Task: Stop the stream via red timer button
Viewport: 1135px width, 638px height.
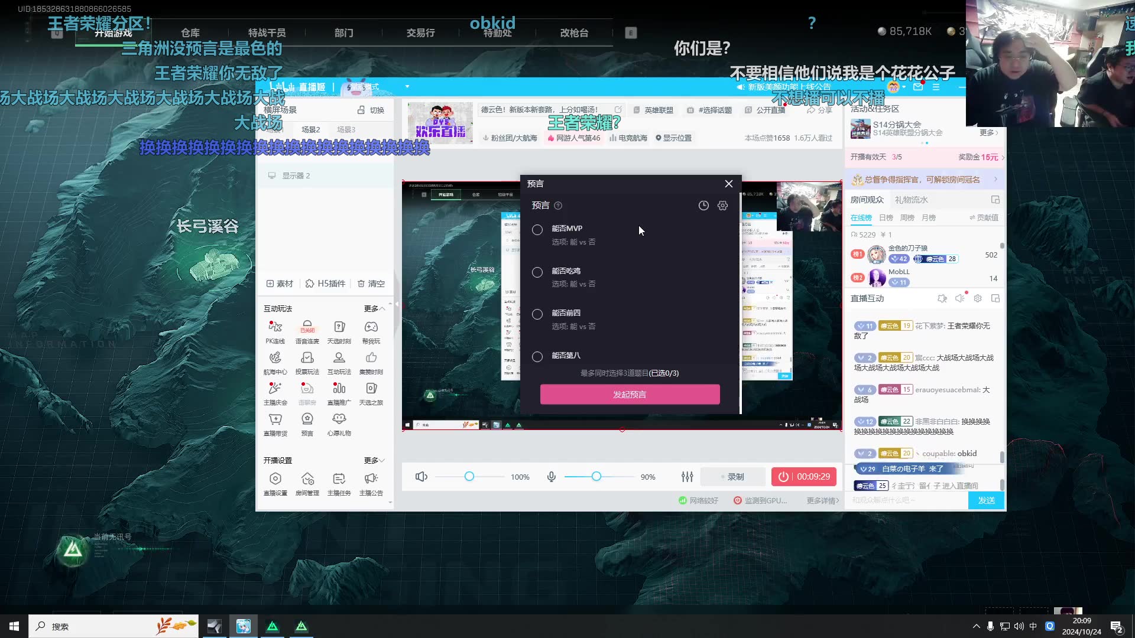Action: (804, 477)
